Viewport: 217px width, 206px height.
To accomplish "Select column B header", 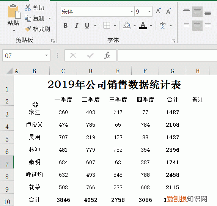I will click(x=34, y=71).
